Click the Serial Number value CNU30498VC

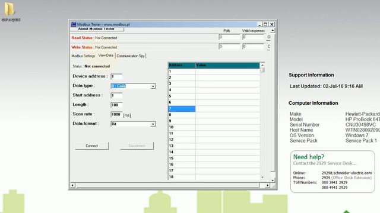point(360,125)
